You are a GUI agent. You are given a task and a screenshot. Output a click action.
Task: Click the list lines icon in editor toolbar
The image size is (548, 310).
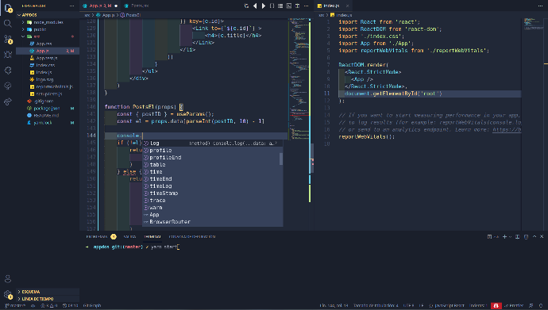[x=280, y=6]
